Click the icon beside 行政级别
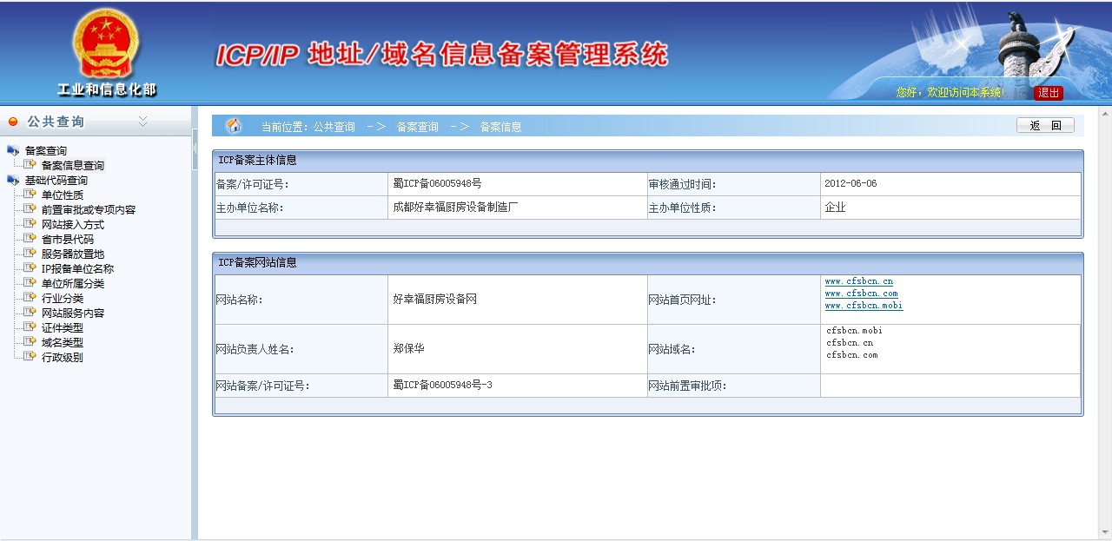Screen dimensions: 1112x541 pos(30,357)
